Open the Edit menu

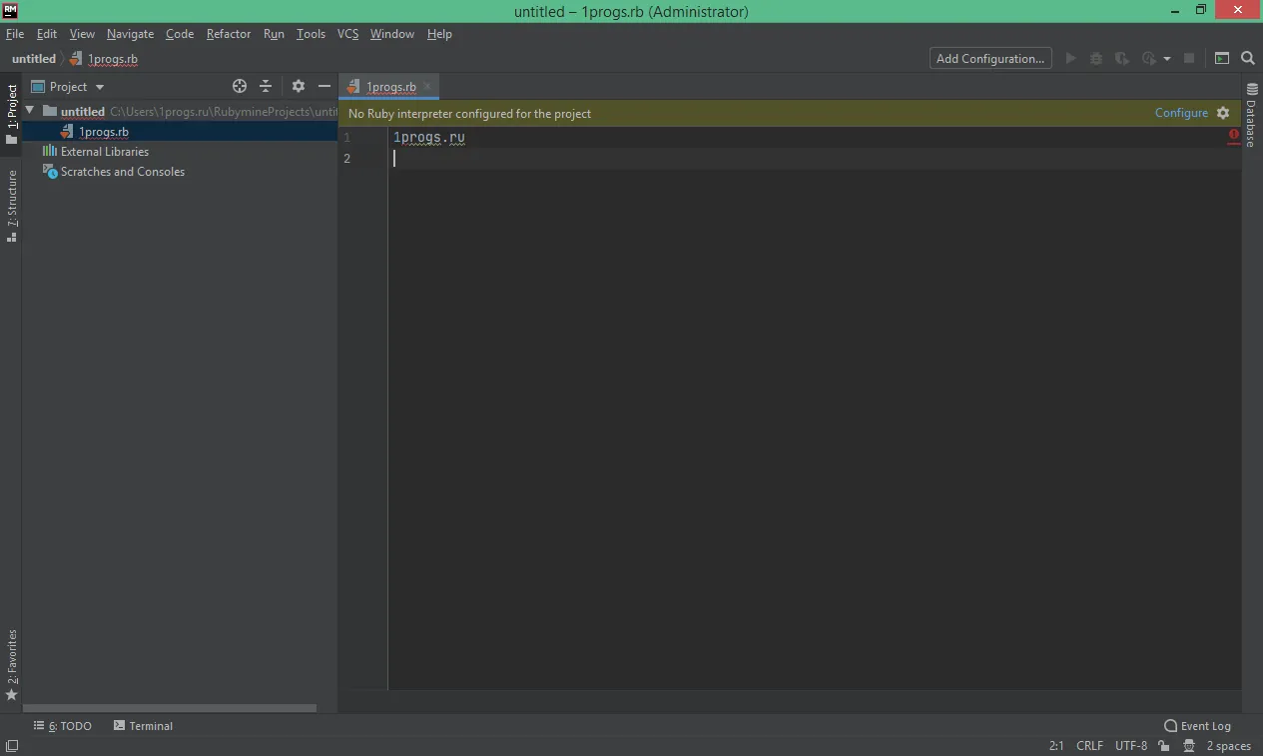47,34
